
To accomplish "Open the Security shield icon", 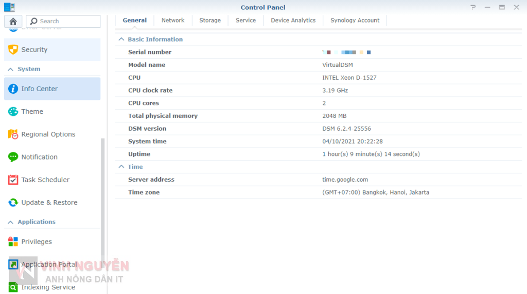I will click(x=13, y=50).
